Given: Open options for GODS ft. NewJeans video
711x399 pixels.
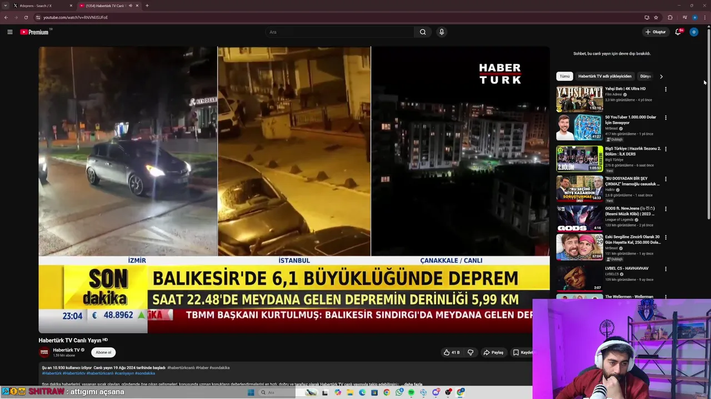Looking at the screenshot, I should point(665,209).
